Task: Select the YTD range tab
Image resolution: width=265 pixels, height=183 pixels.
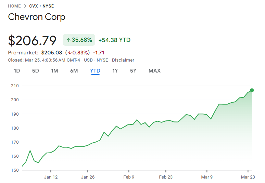Action: point(95,71)
